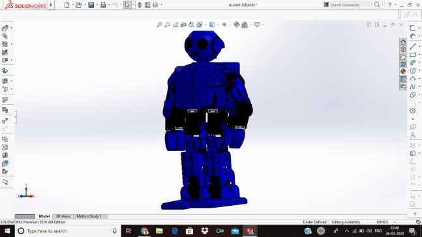
Task: Click Zoom to Fit icon
Action: [x=159, y=25]
